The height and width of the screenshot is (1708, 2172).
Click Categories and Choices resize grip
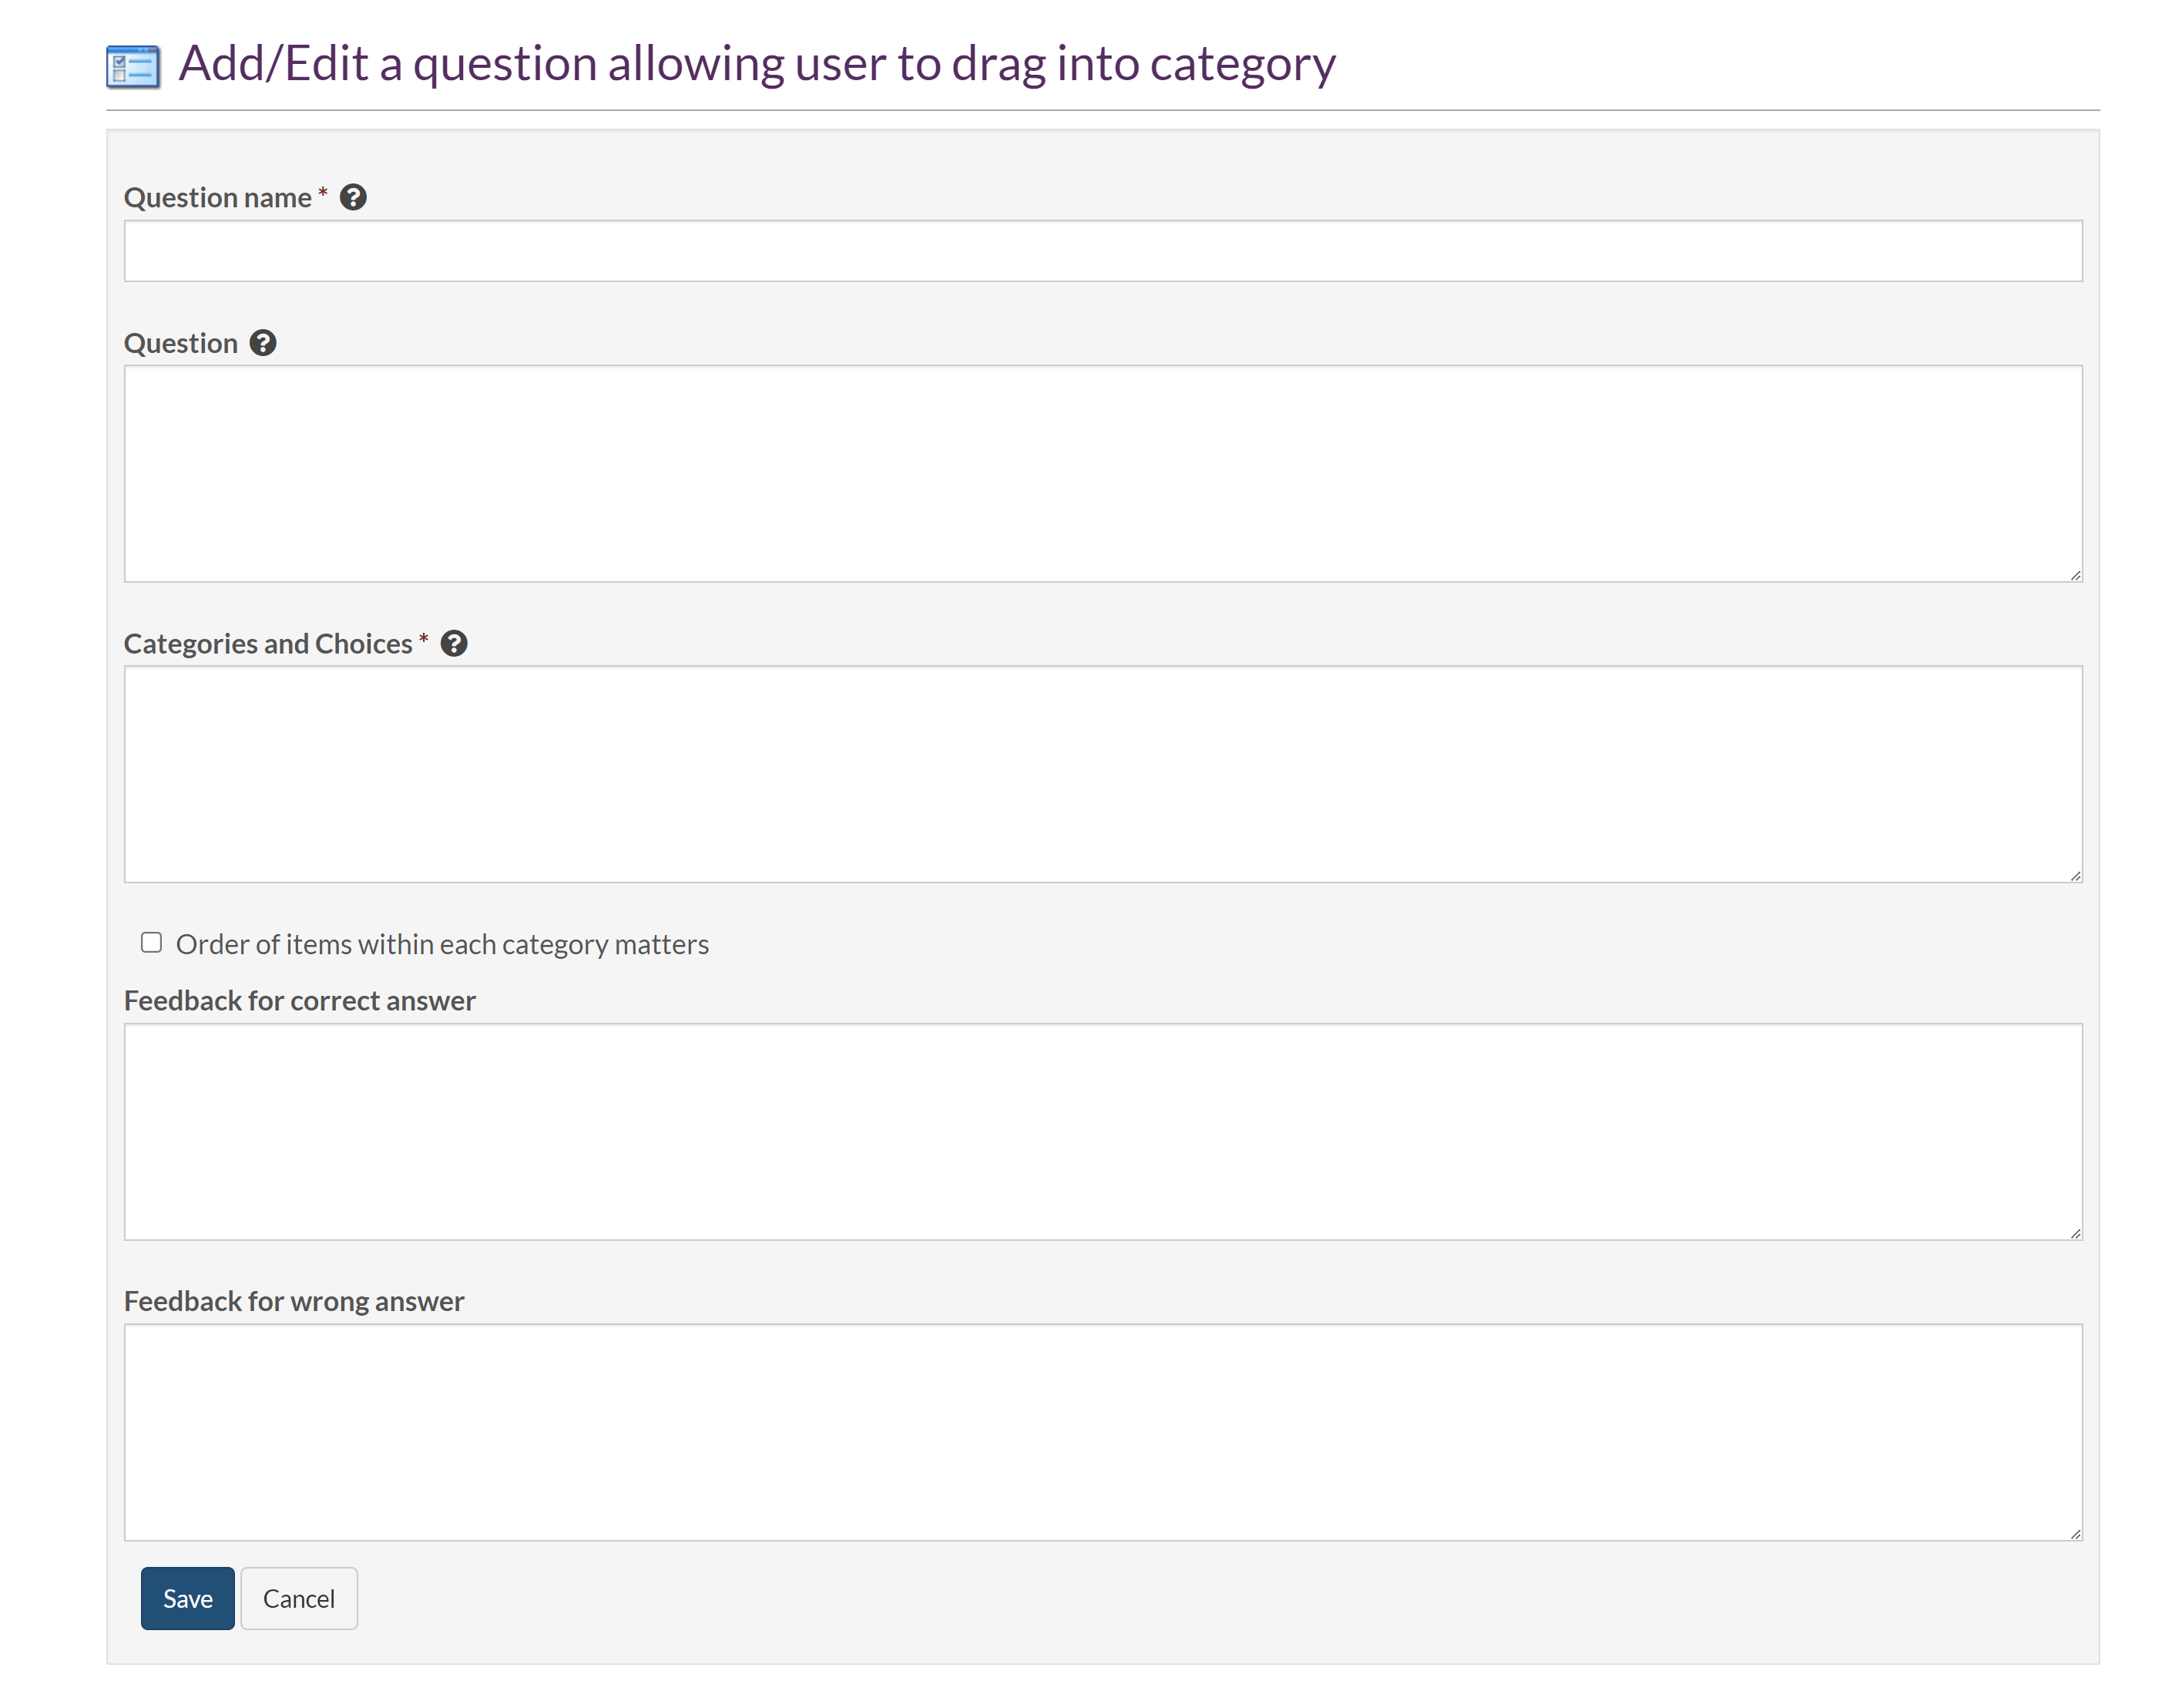(2075, 876)
